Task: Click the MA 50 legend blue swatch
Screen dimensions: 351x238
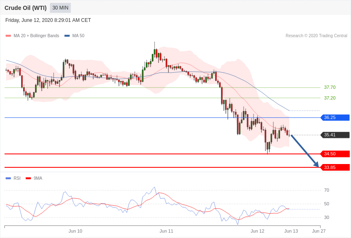Action: pyautogui.click(x=67, y=36)
